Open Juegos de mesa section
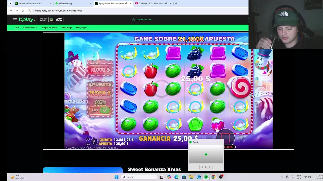The height and width of the screenshot is (181, 323). [49, 28]
